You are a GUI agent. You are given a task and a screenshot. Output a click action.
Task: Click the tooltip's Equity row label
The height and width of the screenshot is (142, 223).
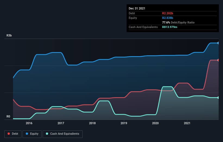click(x=133, y=18)
